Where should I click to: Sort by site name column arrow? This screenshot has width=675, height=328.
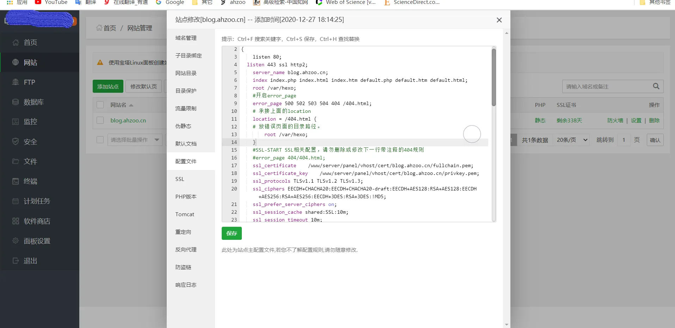pos(131,105)
